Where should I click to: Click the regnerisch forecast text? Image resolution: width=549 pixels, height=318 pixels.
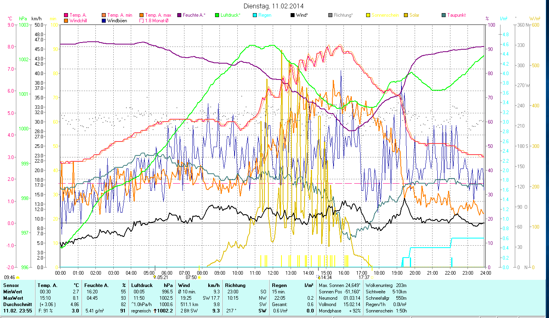click(x=142, y=311)
